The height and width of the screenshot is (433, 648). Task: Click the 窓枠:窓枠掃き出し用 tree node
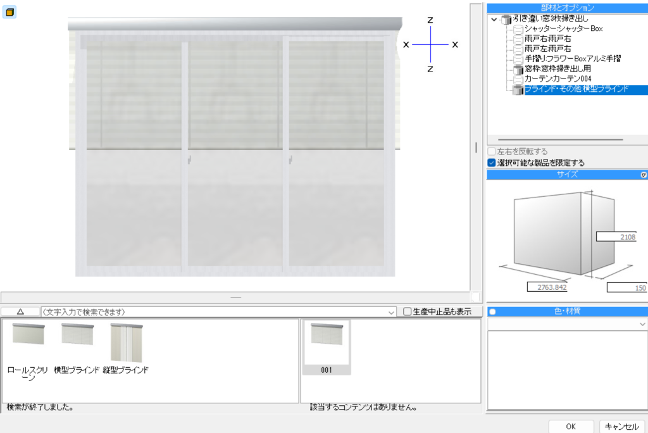click(x=558, y=68)
